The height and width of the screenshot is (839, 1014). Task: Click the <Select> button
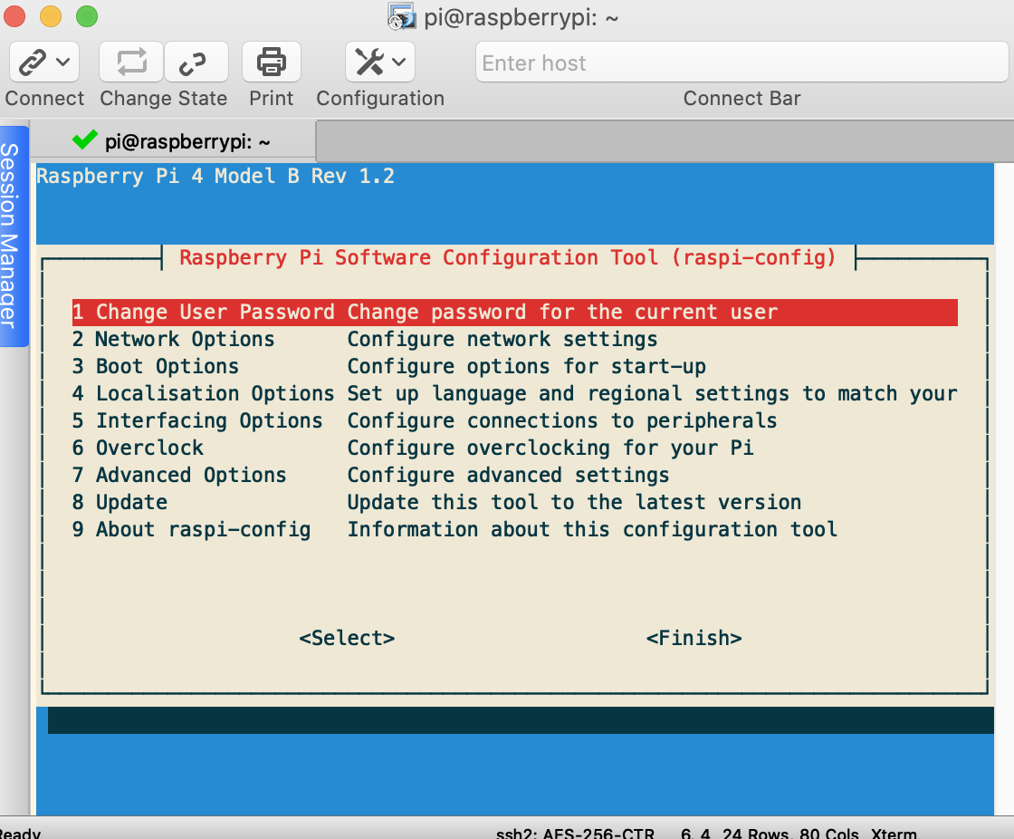click(347, 639)
